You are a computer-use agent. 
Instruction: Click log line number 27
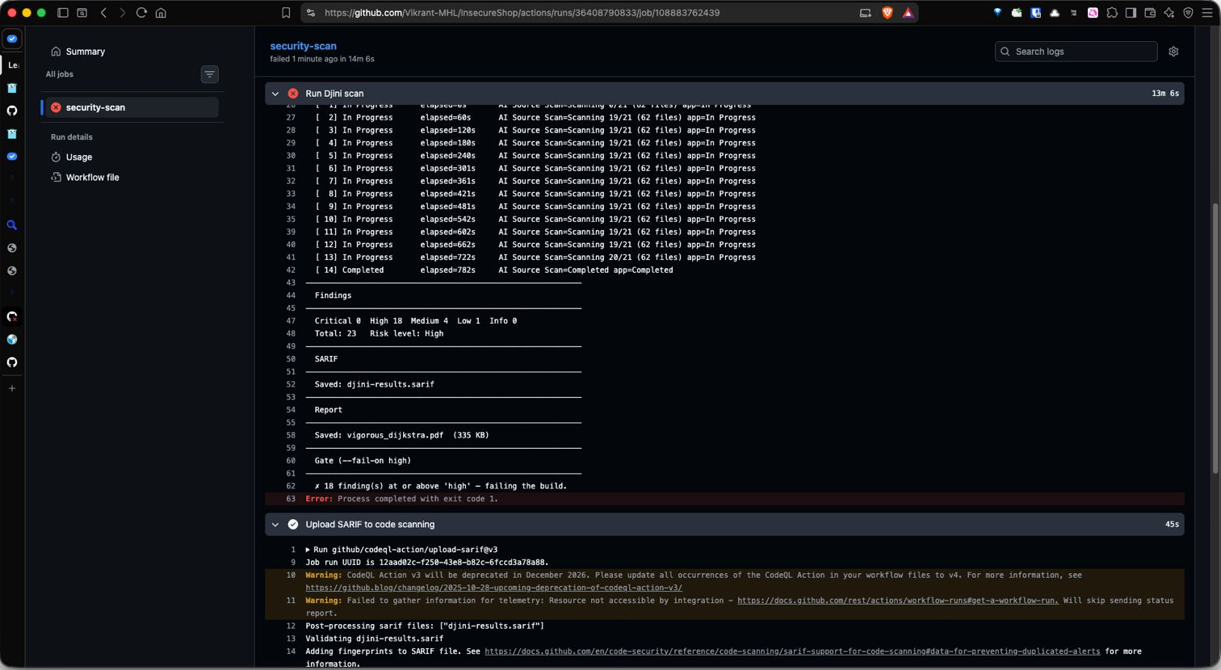pyautogui.click(x=291, y=117)
